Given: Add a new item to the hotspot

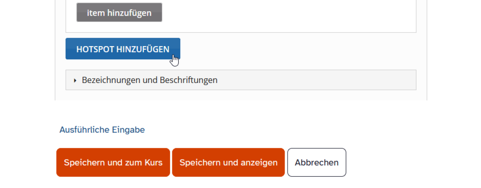Looking at the screenshot, I should [119, 13].
